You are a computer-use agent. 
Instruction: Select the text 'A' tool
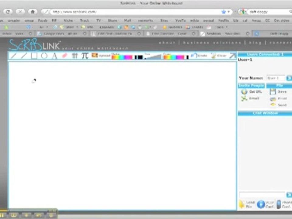54,56
